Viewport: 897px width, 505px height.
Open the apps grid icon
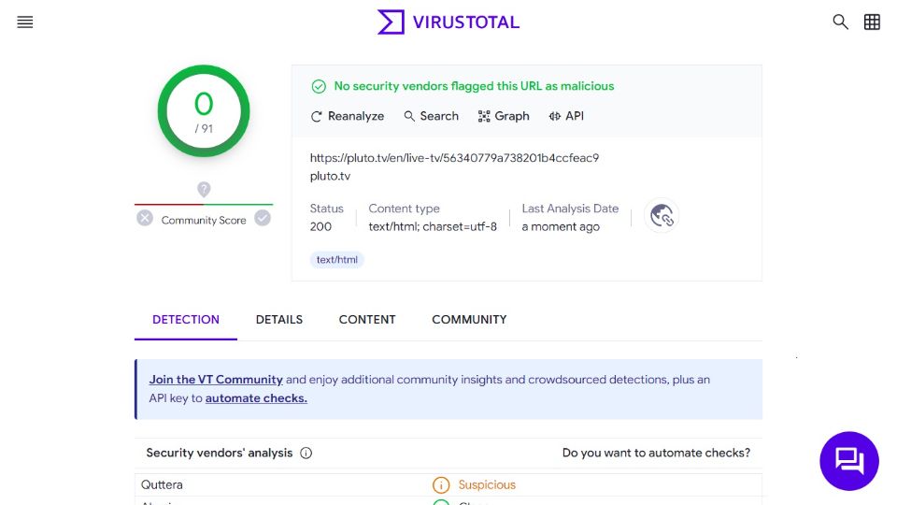coord(872,22)
